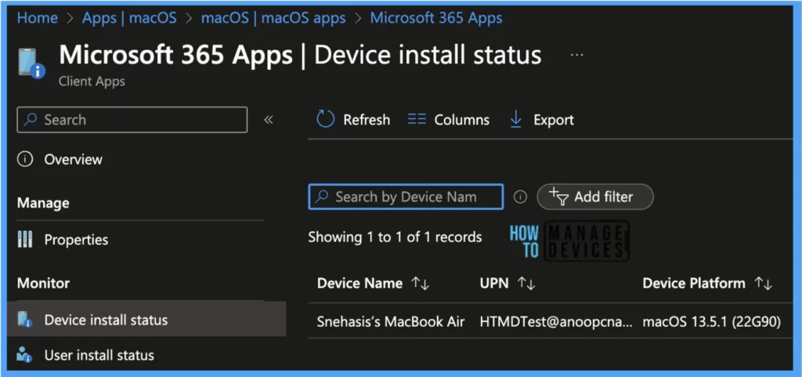This screenshot has height=377, width=802.
Task: Go to Microsoft 365 Apps breadcrumb
Action: click(x=436, y=18)
